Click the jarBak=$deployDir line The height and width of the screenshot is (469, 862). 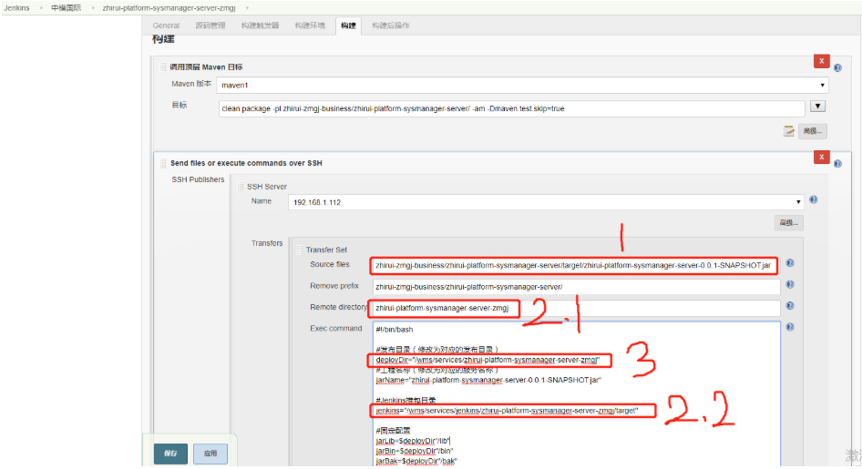click(x=416, y=462)
